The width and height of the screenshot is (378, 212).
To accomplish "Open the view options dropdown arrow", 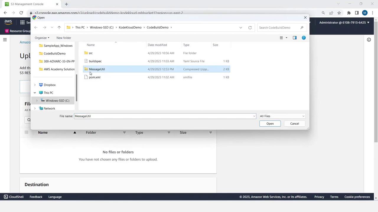I will coord(286,38).
